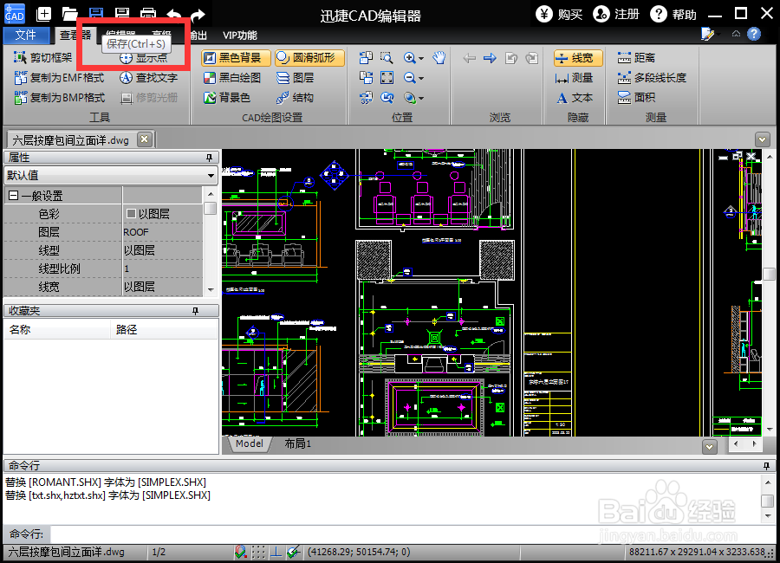Pin the 收藏夹 favorites panel
Screen dimensions: 780x563
[x=196, y=311]
